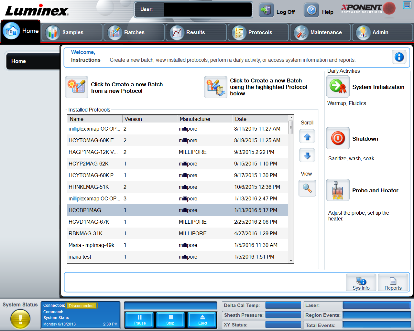Open Sys Info panel
The width and height of the screenshot is (414, 331).
point(361,282)
